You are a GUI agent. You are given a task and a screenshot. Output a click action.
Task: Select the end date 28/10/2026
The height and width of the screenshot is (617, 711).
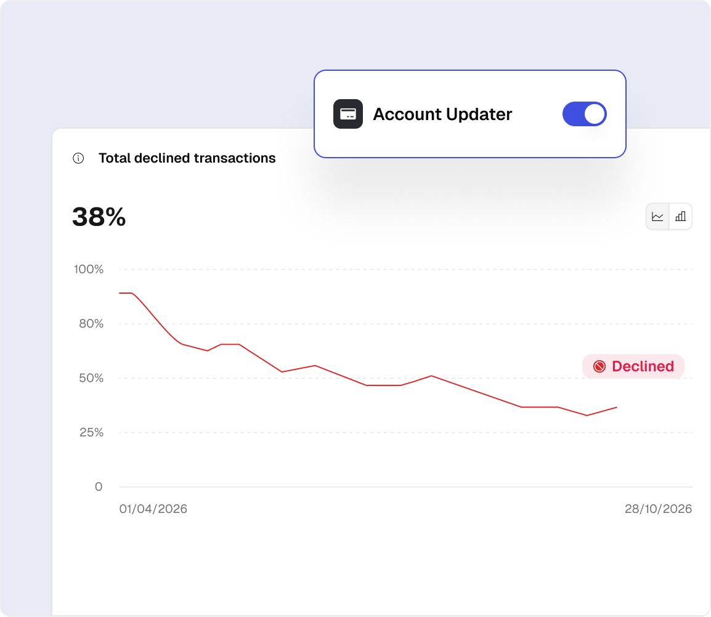(x=658, y=509)
